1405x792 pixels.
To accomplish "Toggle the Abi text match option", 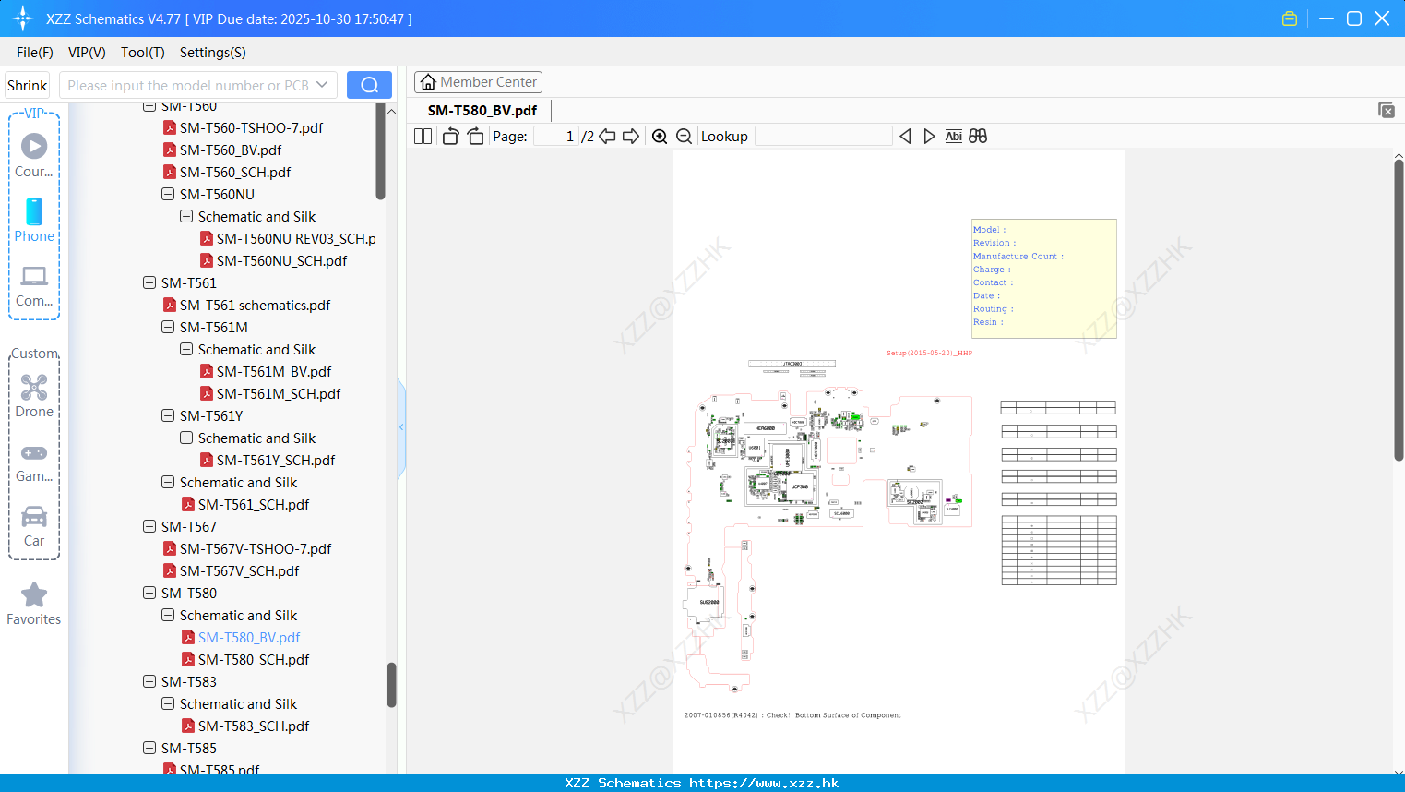I will click(x=953, y=136).
